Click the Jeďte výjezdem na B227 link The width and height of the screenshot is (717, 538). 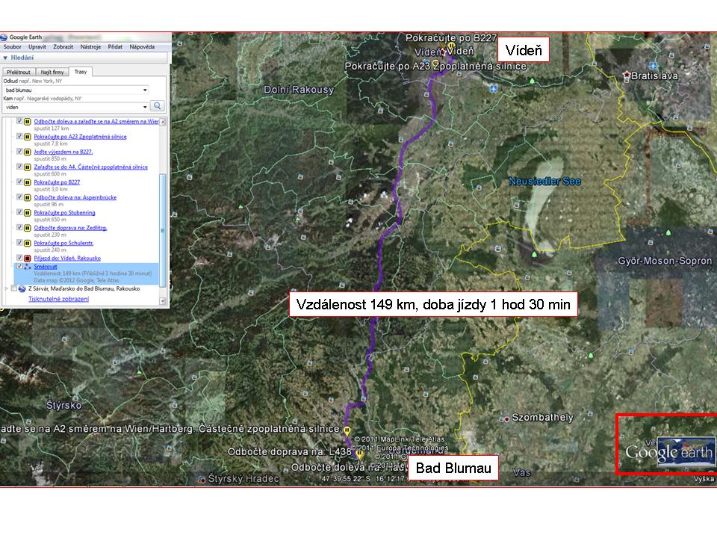(x=63, y=152)
